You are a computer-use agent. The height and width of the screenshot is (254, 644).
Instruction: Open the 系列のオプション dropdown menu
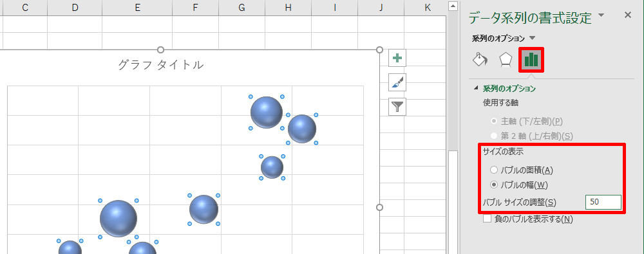(x=504, y=38)
